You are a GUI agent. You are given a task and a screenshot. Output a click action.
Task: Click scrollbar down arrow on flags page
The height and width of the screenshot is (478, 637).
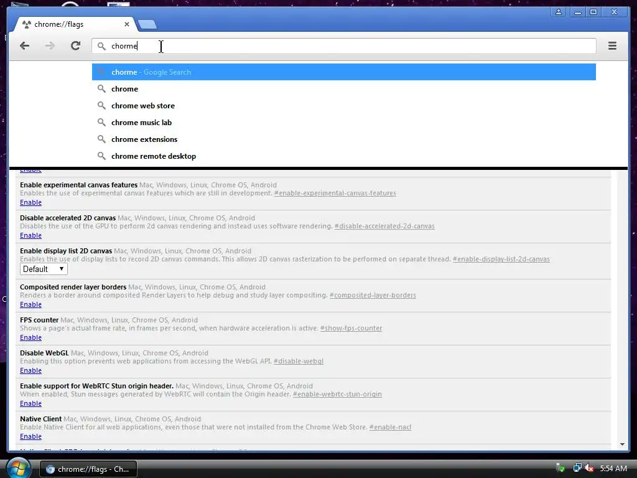tap(622, 444)
